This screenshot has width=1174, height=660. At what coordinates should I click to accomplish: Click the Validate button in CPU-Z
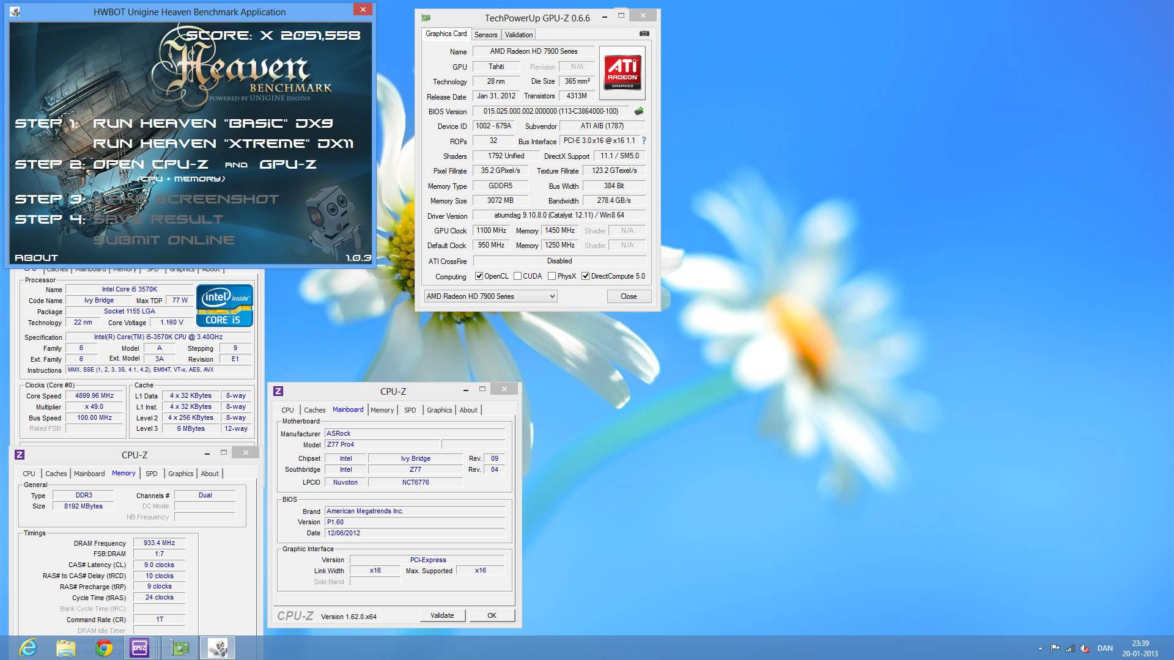[442, 615]
